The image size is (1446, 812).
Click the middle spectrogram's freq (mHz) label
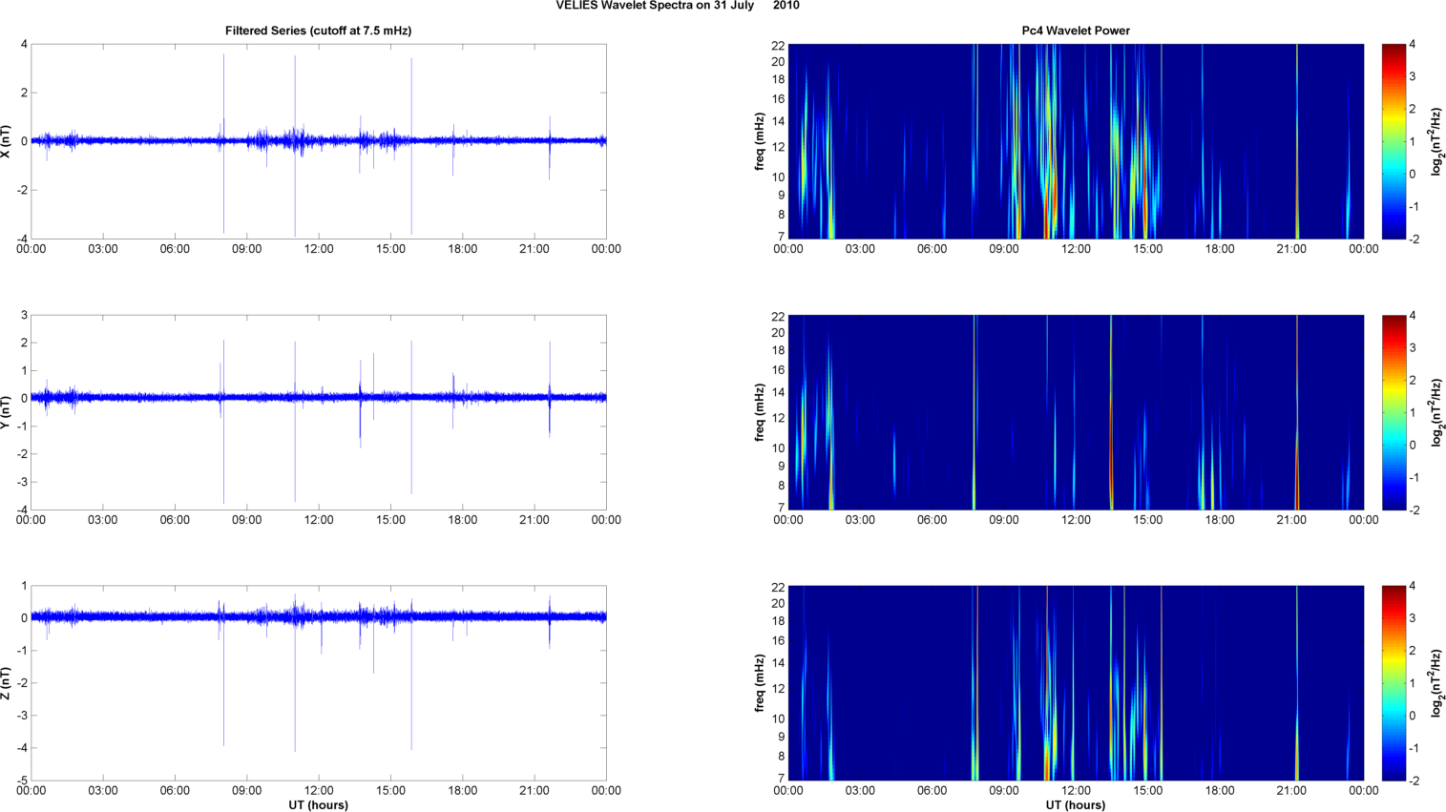click(x=760, y=412)
